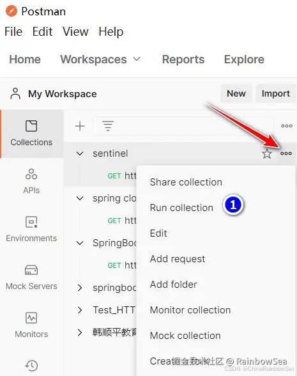Viewport: 297px width, 376px height.
Task: Open the Monitors sidebar section
Action: coord(31,325)
